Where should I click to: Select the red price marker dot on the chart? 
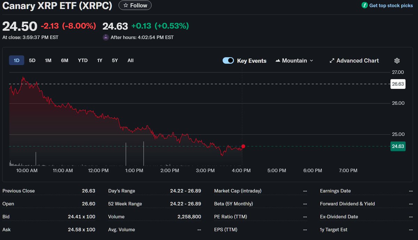[x=243, y=146]
